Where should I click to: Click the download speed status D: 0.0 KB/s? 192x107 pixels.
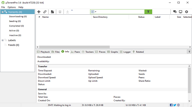(93, 105)
